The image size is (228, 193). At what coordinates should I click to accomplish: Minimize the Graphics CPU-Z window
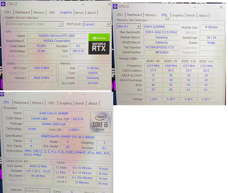tap(83, 5)
